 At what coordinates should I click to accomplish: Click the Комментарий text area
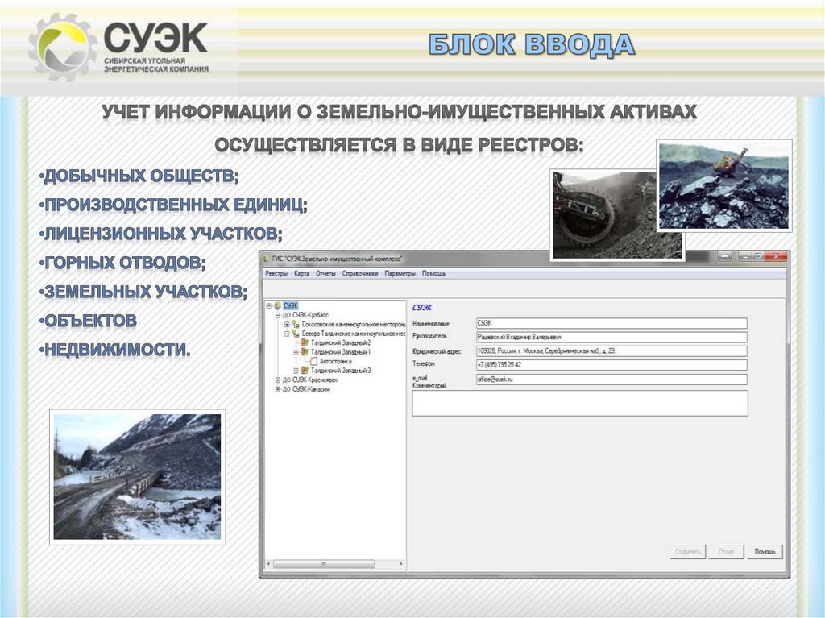point(580,403)
